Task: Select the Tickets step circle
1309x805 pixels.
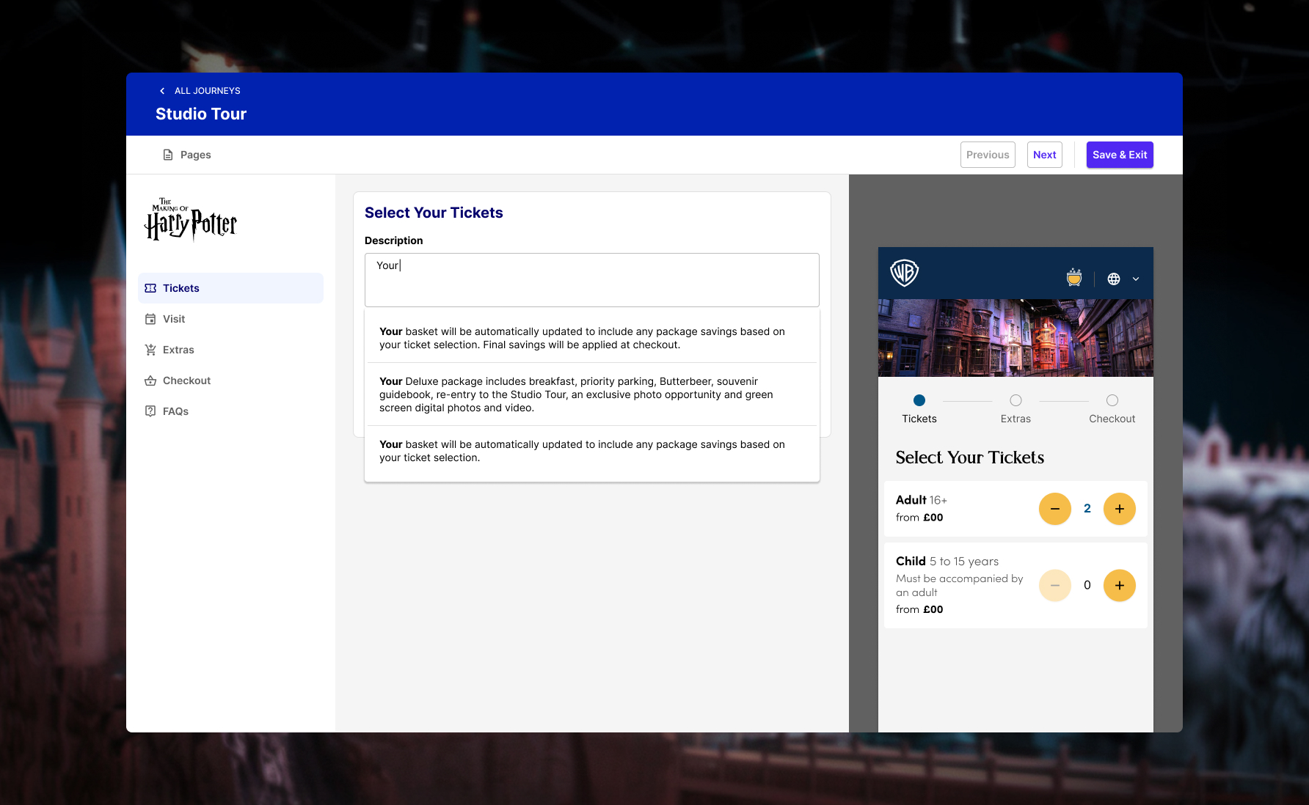Action: (919, 400)
